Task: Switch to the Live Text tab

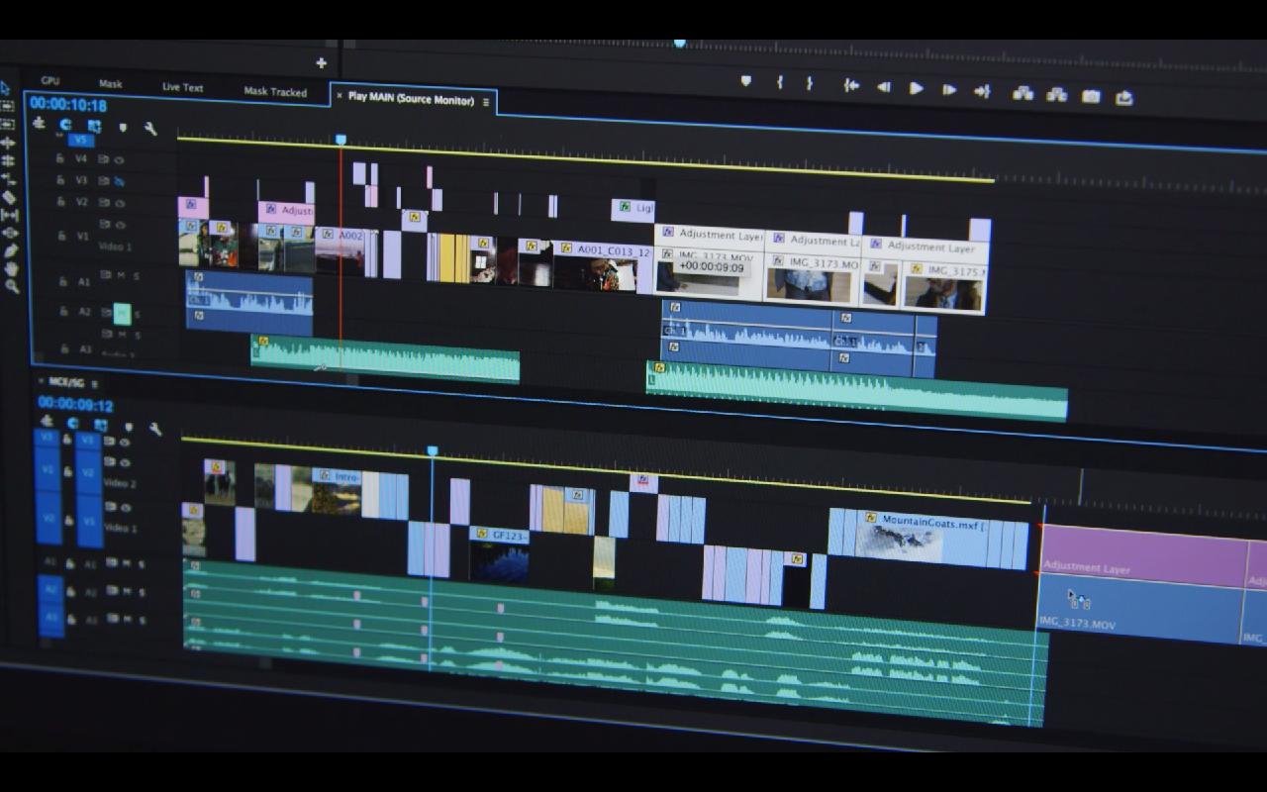Action: (181, 87)
